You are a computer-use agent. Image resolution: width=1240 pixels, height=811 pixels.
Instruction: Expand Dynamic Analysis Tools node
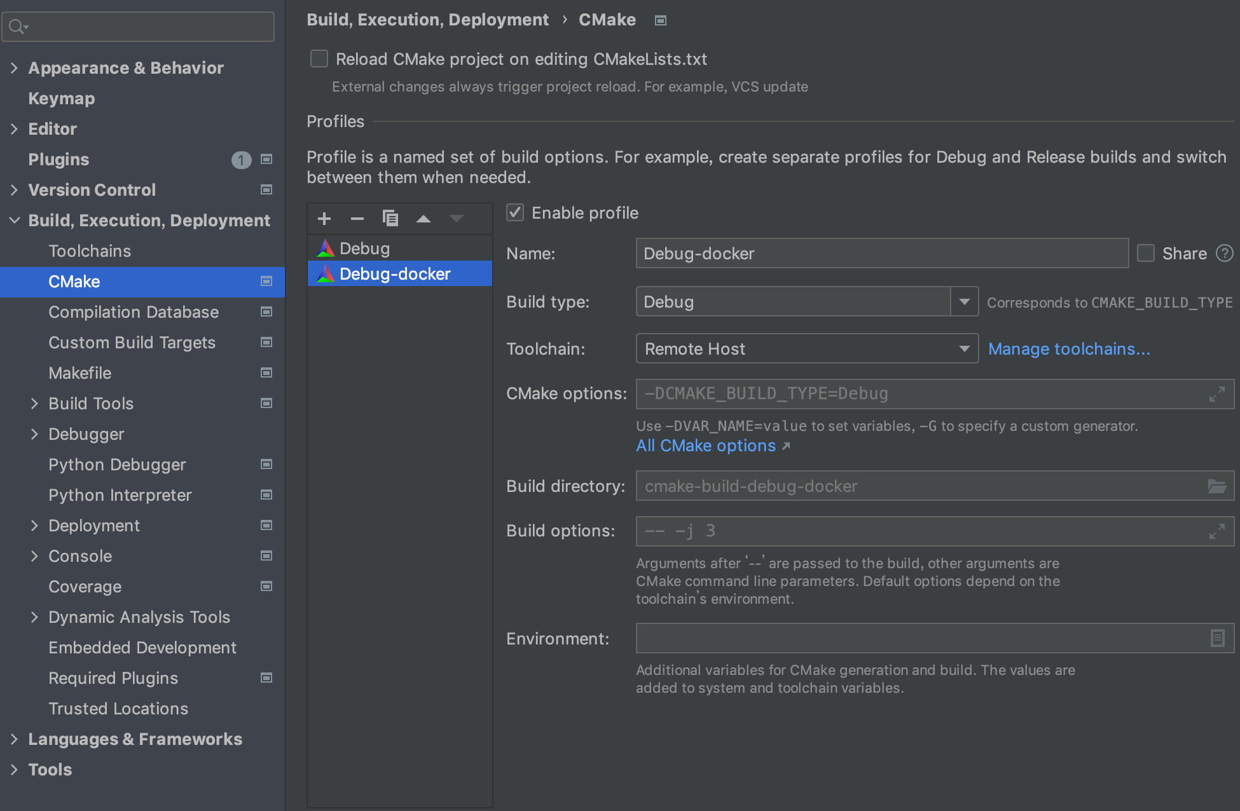(35, 617)
